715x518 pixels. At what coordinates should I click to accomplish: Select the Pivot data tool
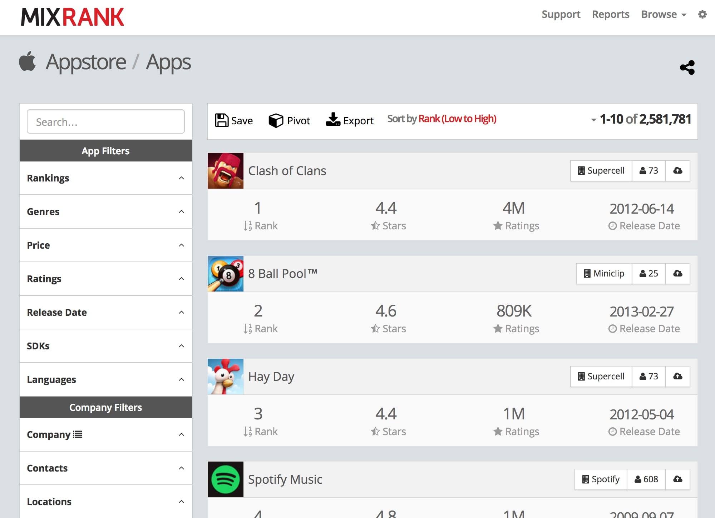(289, 120)
